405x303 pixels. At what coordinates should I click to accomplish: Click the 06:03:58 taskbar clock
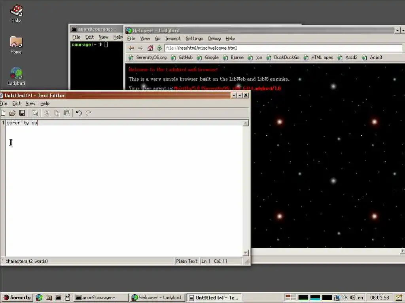coord(379,297)
